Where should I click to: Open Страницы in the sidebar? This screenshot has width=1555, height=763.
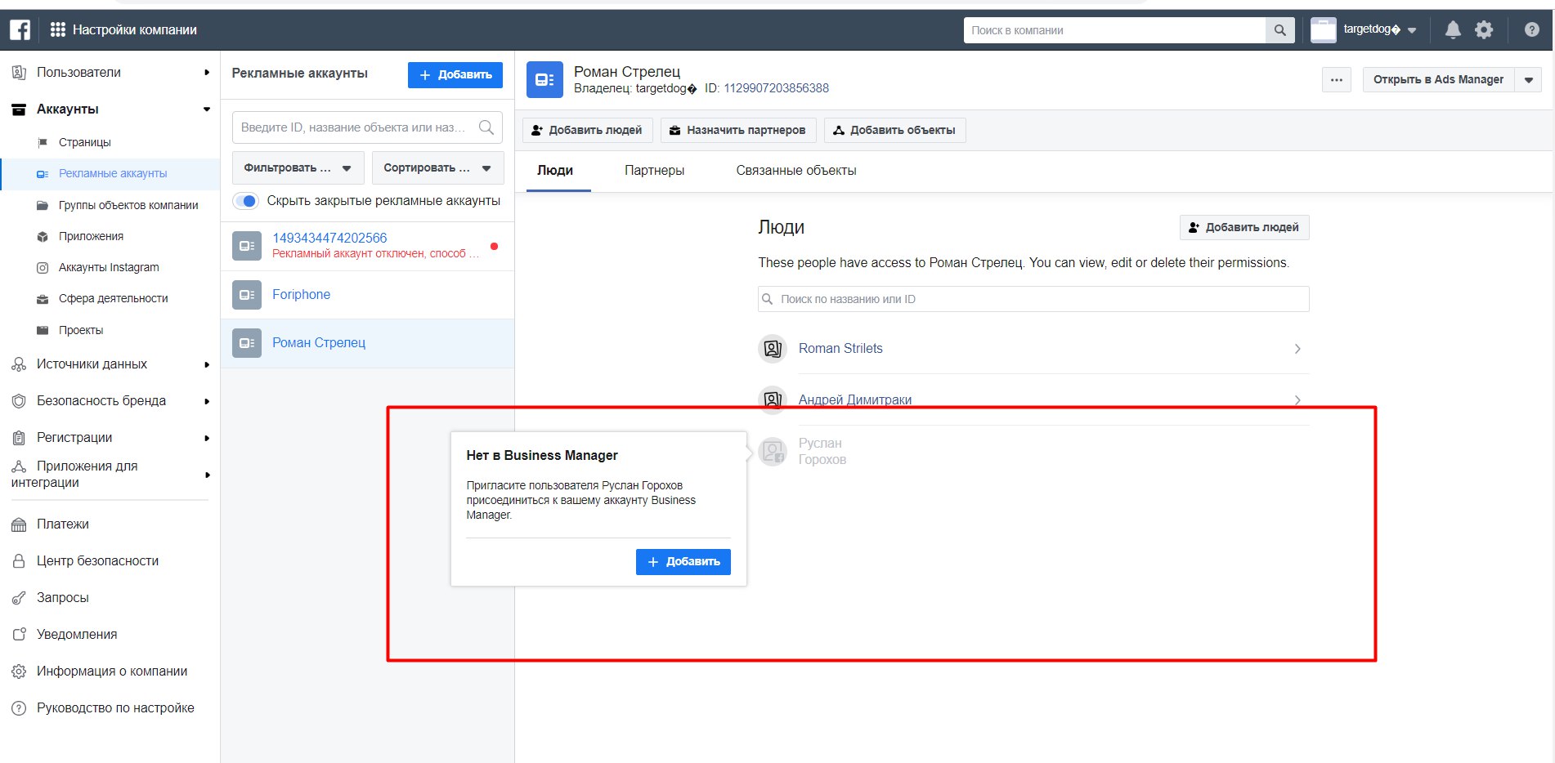(x=84, y=142)
